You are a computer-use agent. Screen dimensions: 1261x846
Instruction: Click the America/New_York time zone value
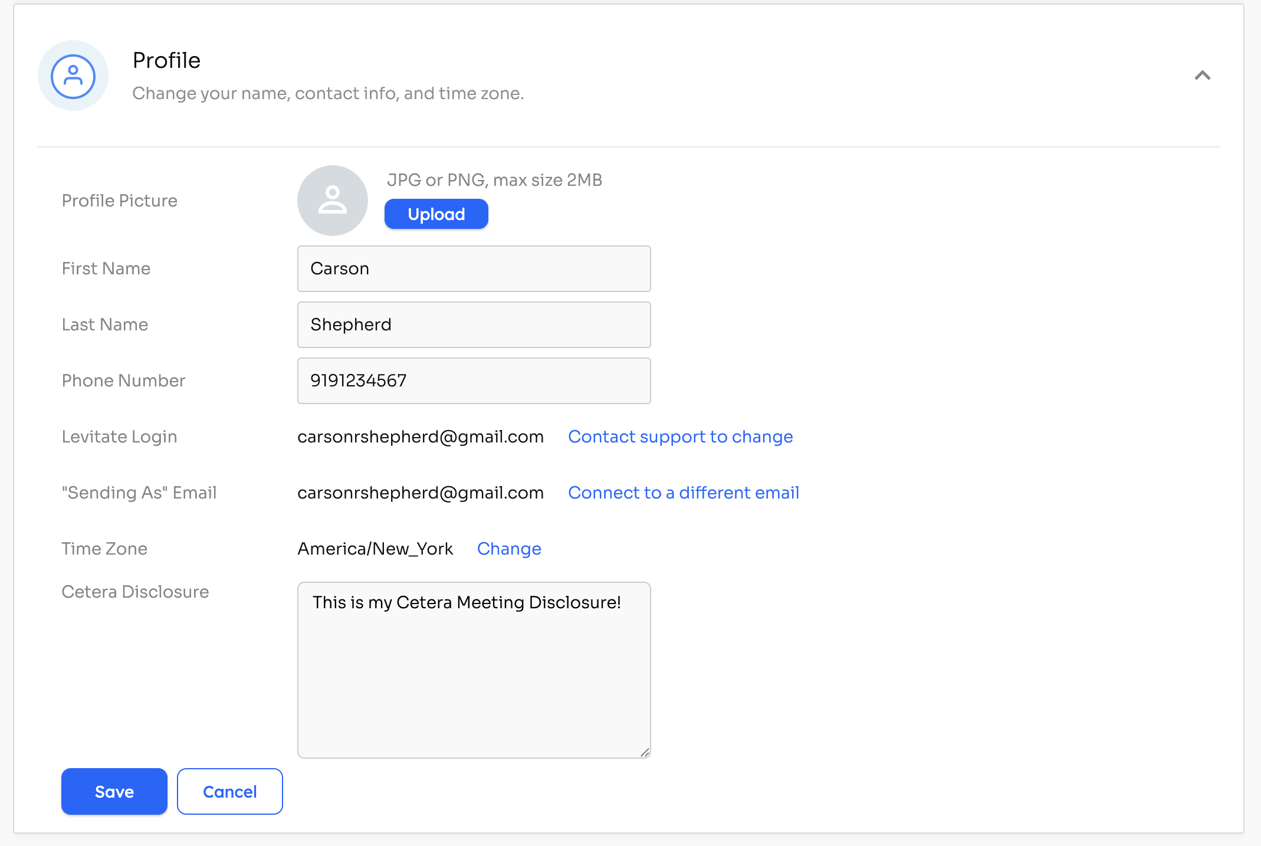click(375, 549)
